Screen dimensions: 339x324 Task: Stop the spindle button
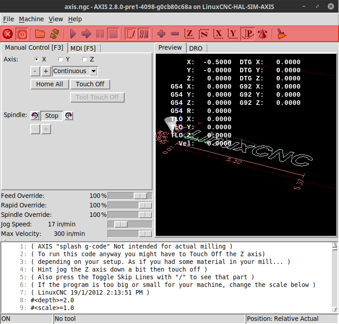click(51, 116)
